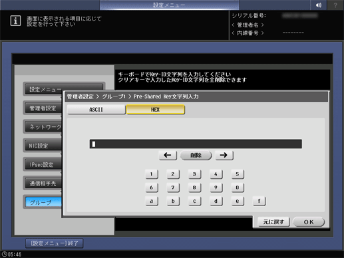Viewport: 344px width, 258px height.
Task: Click the breadcrumb Pre-Shared Key文字列入力
Action: click(166, 96)
